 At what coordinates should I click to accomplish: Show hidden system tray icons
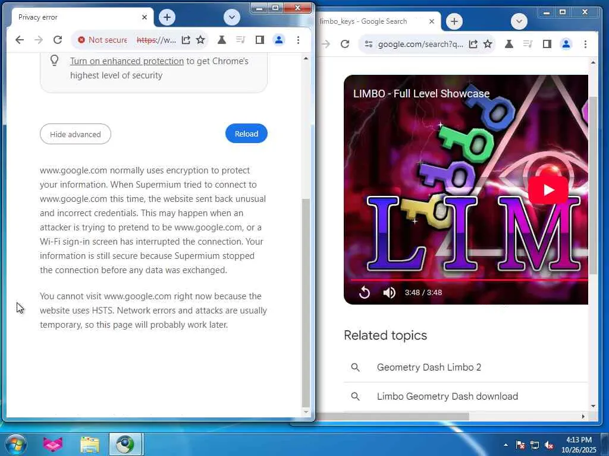506,445
